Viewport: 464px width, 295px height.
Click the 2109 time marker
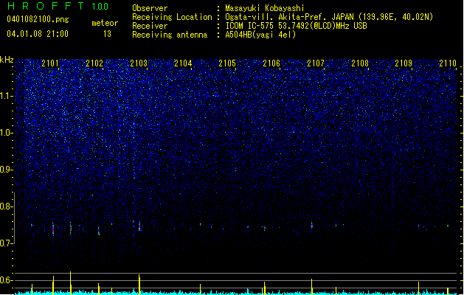click(404, 63)
